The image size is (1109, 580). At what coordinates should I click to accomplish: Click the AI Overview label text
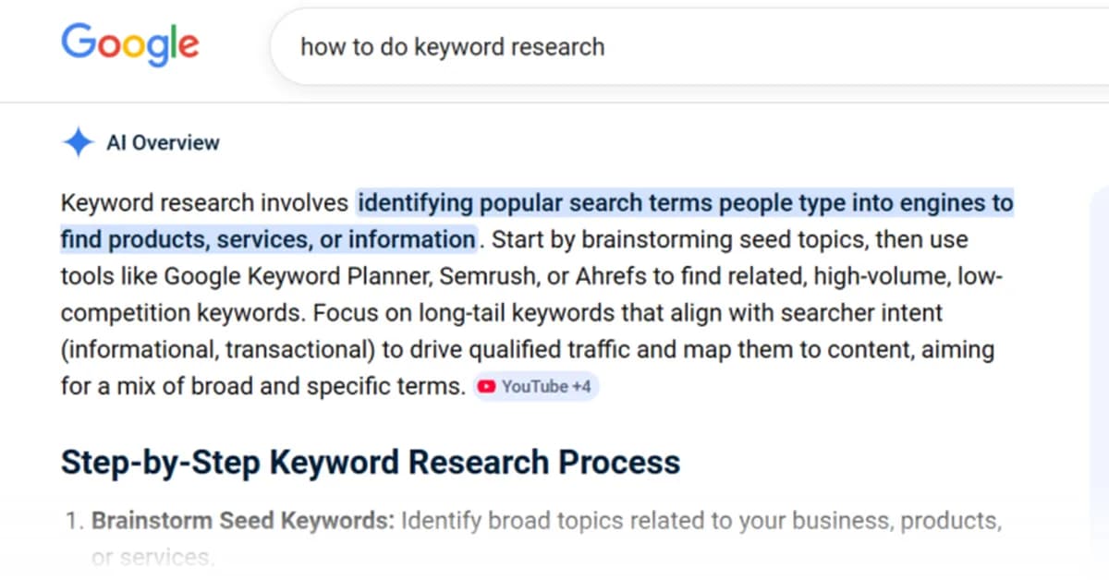(x=164, y=142)
